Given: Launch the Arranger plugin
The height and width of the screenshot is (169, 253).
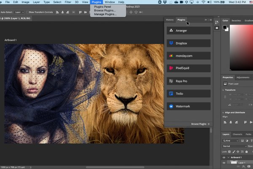Looking at the screenshot, I should pos(188,30).
